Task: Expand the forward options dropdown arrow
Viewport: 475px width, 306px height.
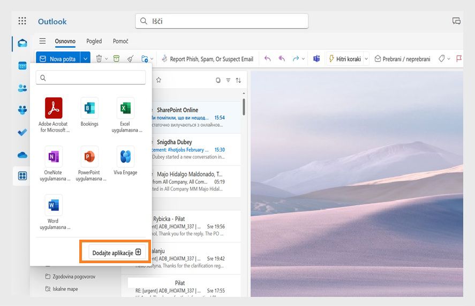Action: (303, 59)
